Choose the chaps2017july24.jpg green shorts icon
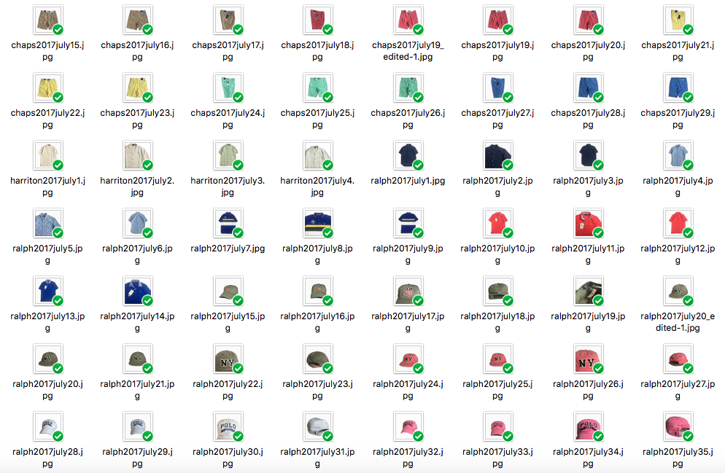The width and height of the screenshot is (725, 473). click(x=228, y=87)
